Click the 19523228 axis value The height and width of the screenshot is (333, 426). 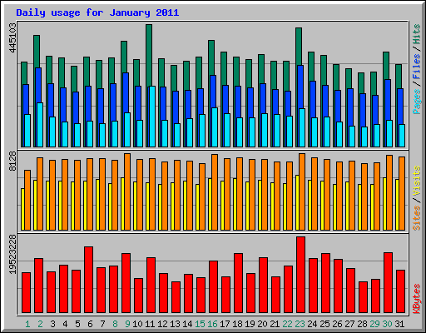(12, 255)
